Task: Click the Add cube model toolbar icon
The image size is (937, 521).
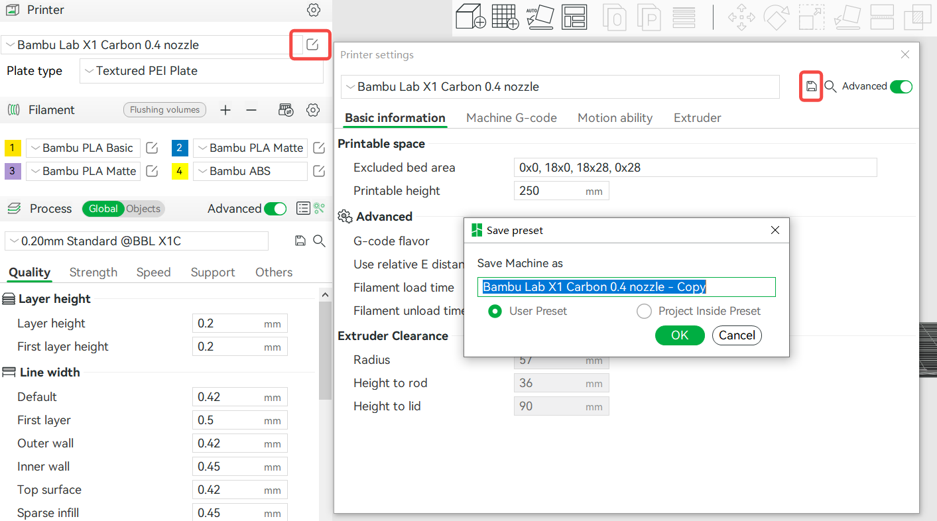Action: (x=471, y=17)
